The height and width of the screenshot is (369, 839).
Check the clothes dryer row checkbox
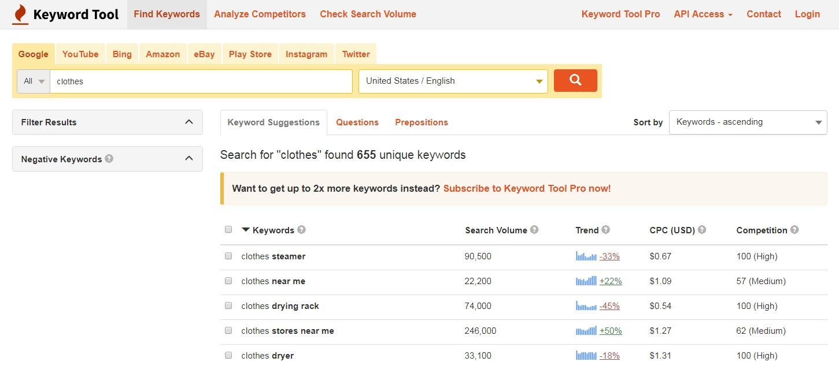coord(228,355)
